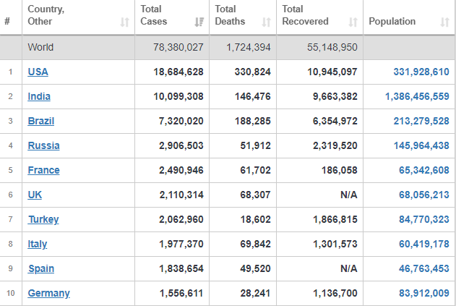The height and width of the screenshot is (306, 456).
Task: Open the USA country link
Action: pos(38,72)
